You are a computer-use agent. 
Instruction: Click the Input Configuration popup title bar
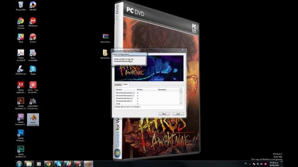click(129, 54)
